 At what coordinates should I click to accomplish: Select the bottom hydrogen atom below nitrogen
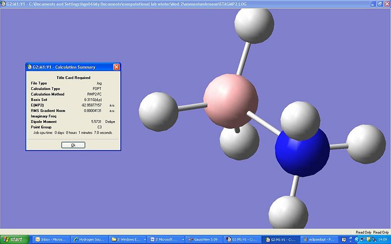point(288,213)
